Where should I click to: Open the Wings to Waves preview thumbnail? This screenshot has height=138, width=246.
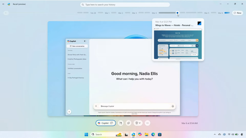(x=178, y=44)
